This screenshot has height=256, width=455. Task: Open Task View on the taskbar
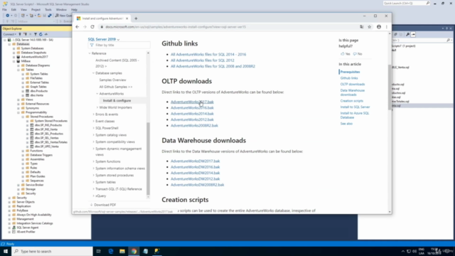(98, 251)
